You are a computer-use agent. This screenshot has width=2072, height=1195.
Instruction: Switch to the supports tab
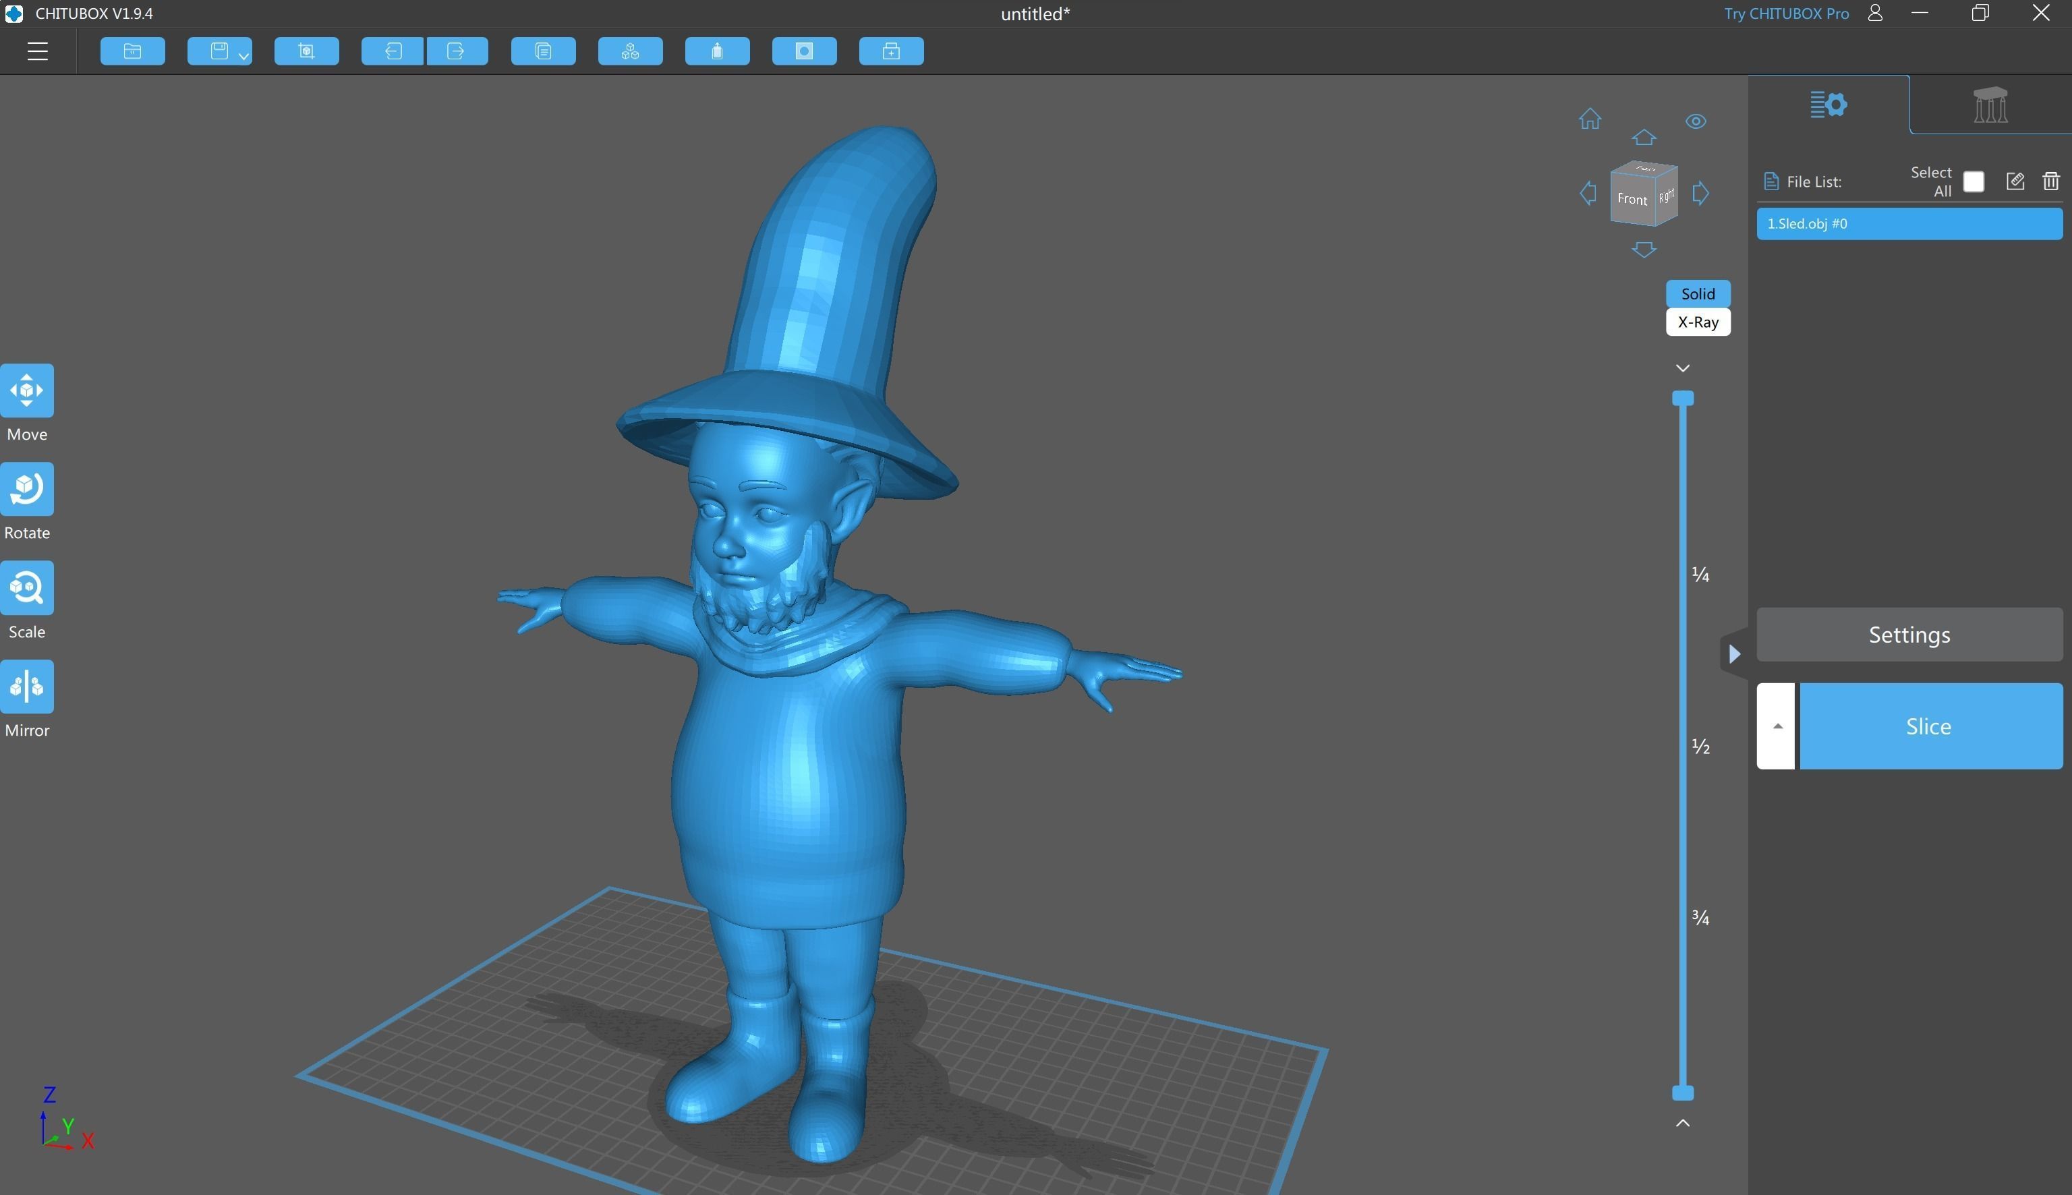[x=1990, y=105]
